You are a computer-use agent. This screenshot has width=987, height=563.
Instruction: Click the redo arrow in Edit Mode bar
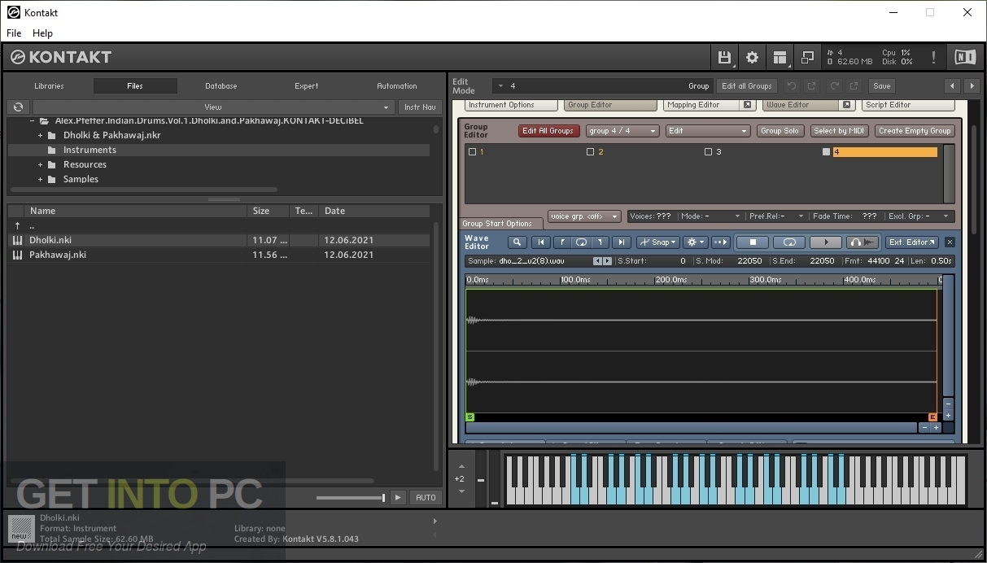pyautogui.click(x=834, y=85)
